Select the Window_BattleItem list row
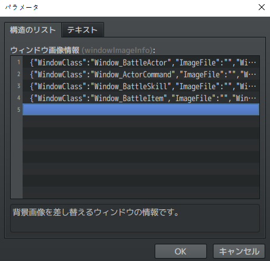 click(x=141, y=98)
